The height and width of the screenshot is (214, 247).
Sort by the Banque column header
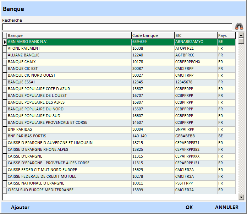[69, 35]
